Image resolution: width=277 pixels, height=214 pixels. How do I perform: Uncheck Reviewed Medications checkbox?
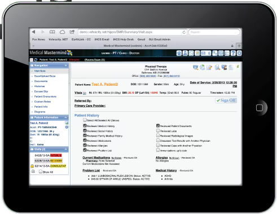click(x=85, y=140)
